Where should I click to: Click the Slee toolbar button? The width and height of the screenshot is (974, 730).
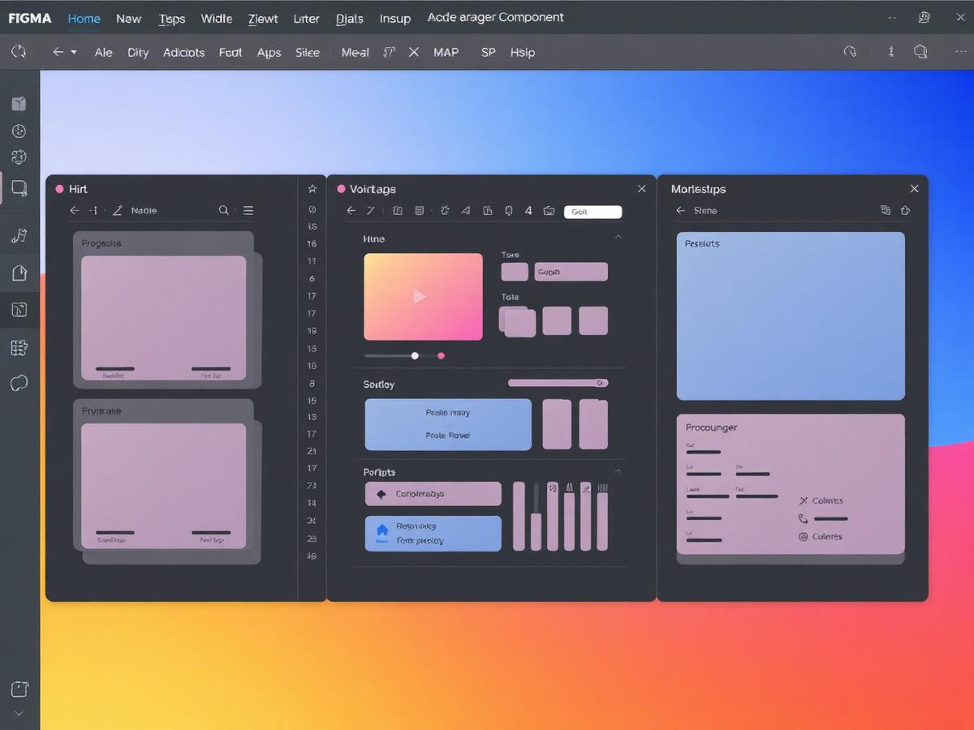308,52
